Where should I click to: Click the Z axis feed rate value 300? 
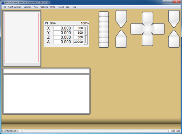pos(78,37)
